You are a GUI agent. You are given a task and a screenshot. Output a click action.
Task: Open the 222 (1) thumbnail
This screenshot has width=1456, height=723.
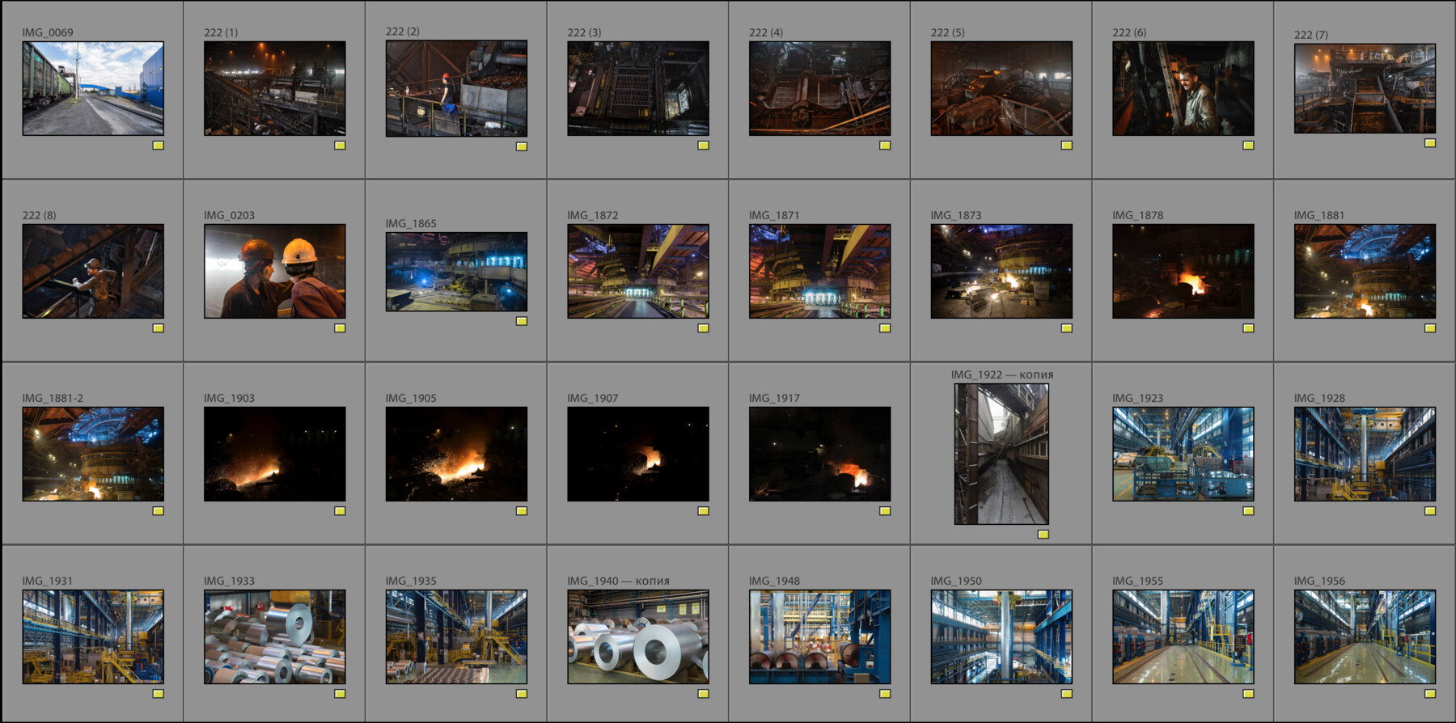tap(274, 88)
